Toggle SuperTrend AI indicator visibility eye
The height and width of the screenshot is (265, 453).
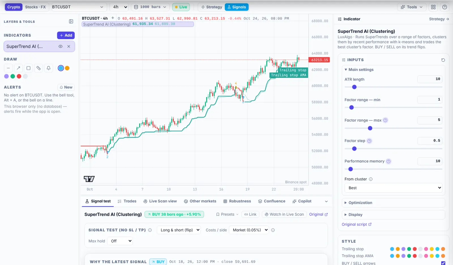click(60, 46)
